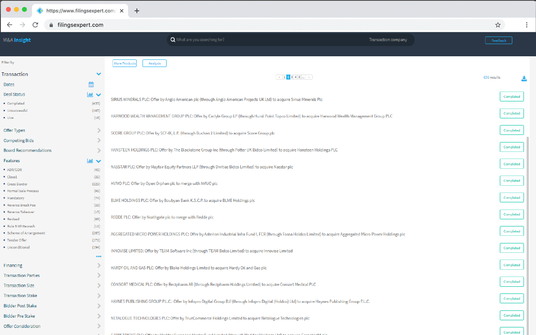Click Completed status for Redde PLC
This screenshot has height=335, width=536.
[x=512, y=214]
